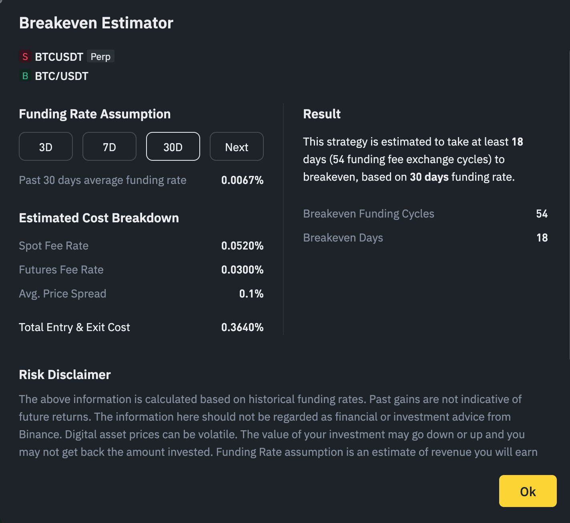Image resolution: width=570 pixels, height=523 pixels.
Task: Click the red S short-side icon
Action: pos(25,56)
